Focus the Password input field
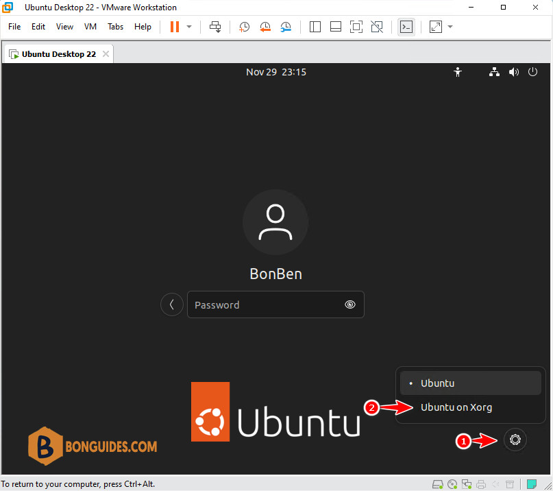Screen dimensions: 553x491 pos(275,304)
